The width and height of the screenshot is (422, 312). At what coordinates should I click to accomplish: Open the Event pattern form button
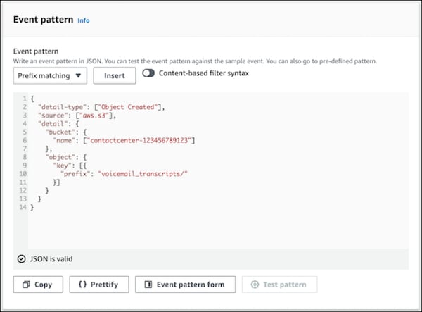[x=185, y=285]
